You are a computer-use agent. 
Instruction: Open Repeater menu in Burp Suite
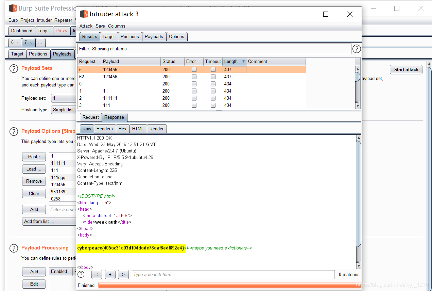63,20
